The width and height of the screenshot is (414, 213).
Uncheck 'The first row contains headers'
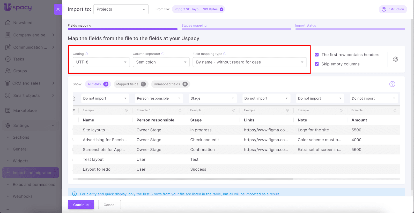pos(317,55)
